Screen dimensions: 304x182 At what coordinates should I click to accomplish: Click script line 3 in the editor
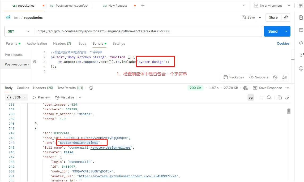pos(114,62)
